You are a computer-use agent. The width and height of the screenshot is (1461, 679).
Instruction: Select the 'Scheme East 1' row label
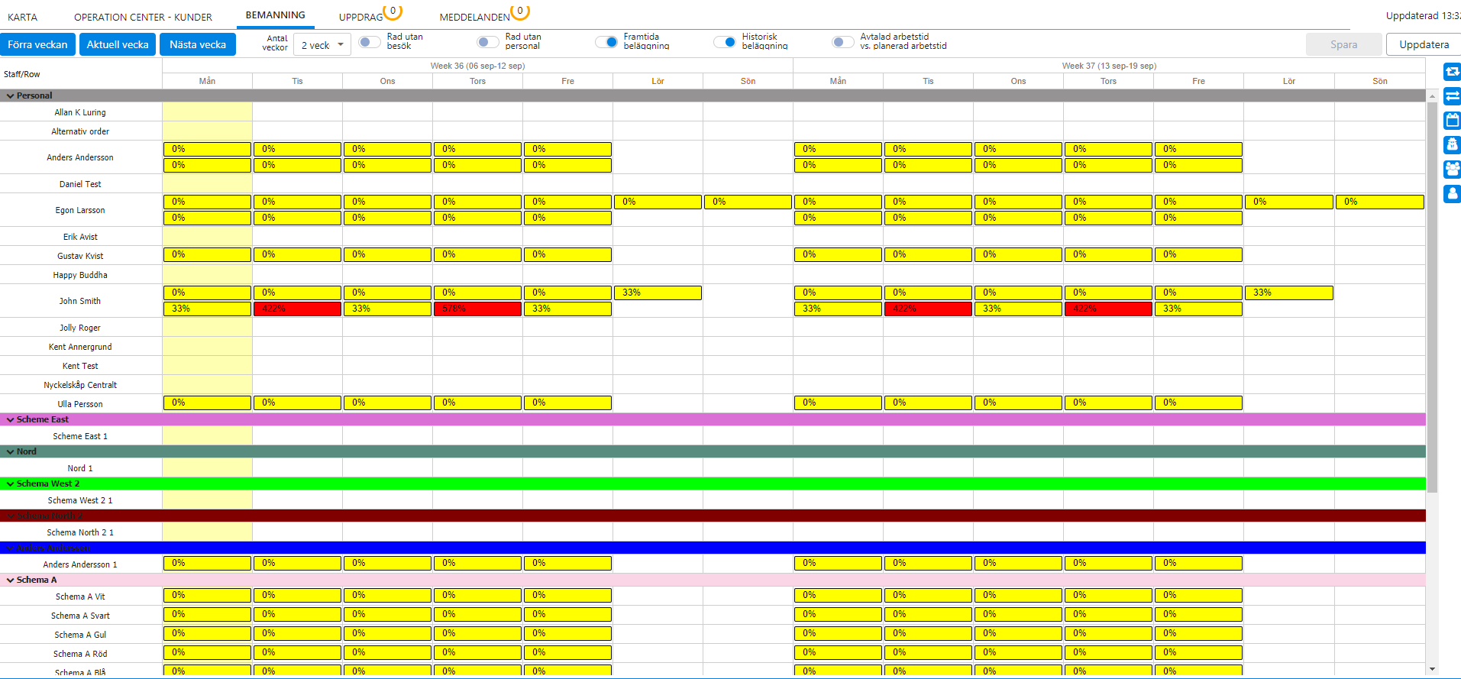point(80,436)
